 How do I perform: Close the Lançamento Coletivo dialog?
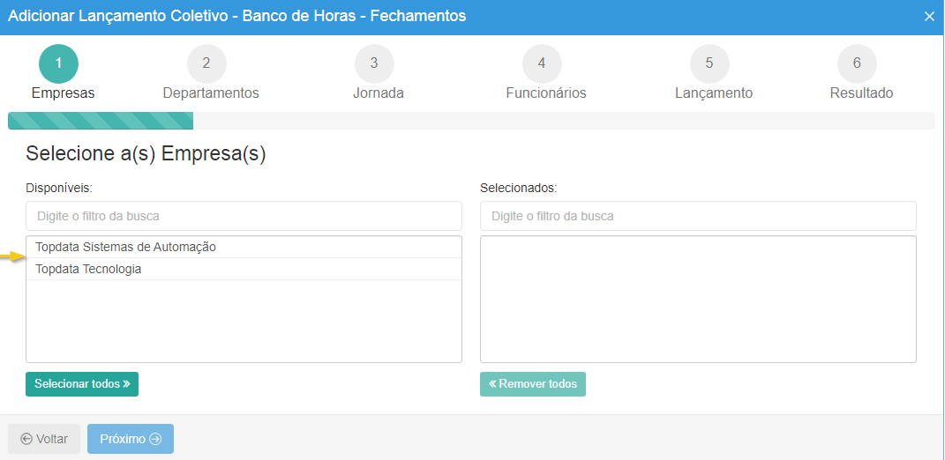928,17
